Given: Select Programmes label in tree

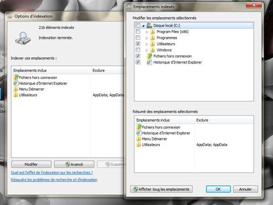Looking at the screenshot, I should (x=167, y=38).
